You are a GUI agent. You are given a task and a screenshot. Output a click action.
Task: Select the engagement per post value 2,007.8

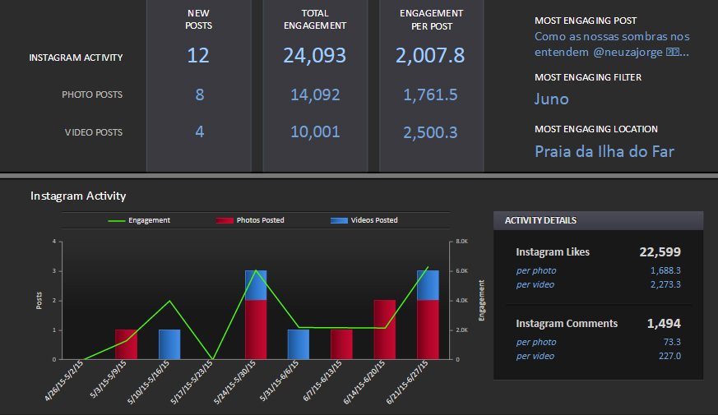430,56
